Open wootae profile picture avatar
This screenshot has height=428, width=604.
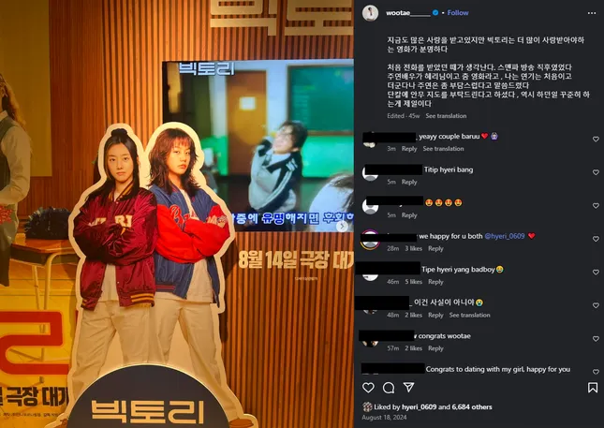tap(370, 13)
